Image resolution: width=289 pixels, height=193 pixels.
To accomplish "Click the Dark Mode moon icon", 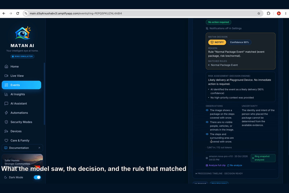I will click(x=5, y=177).
